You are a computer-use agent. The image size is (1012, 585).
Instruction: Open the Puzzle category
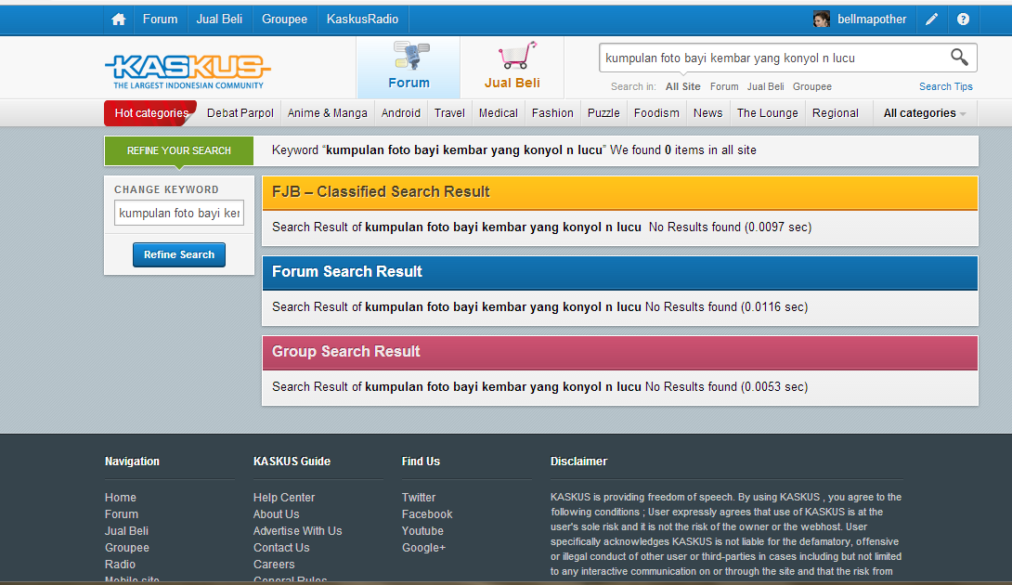pyautogui.click(x=603, y=113)
